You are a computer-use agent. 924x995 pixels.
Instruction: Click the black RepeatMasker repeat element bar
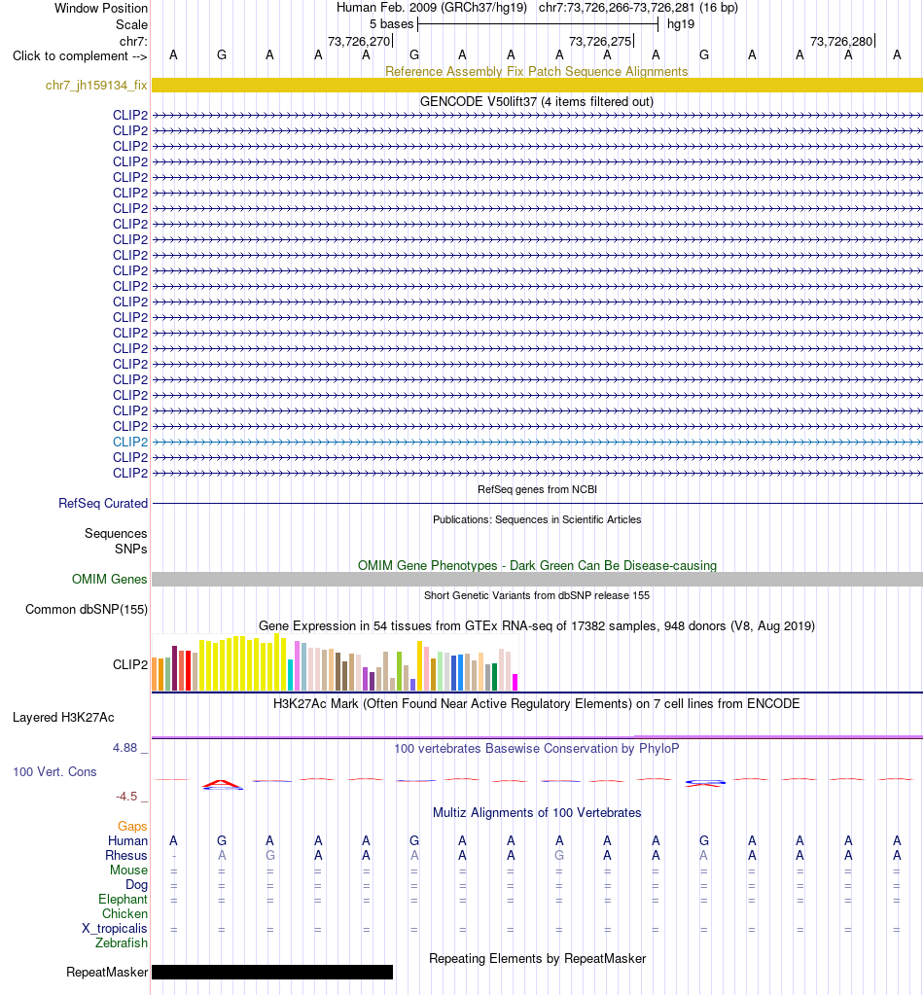click(x=272, y=973)
